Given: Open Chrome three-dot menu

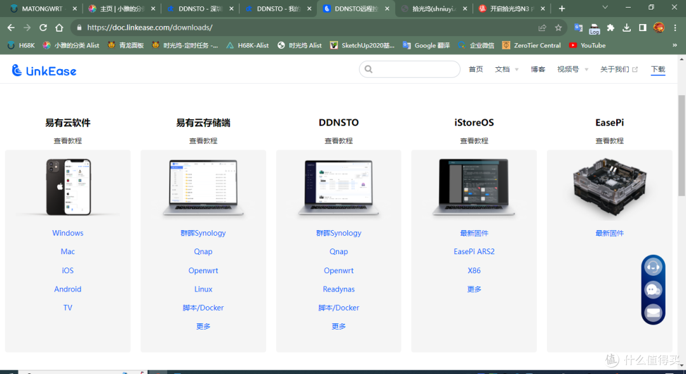Looking at the screenshot, I should [x=674, y=27].
